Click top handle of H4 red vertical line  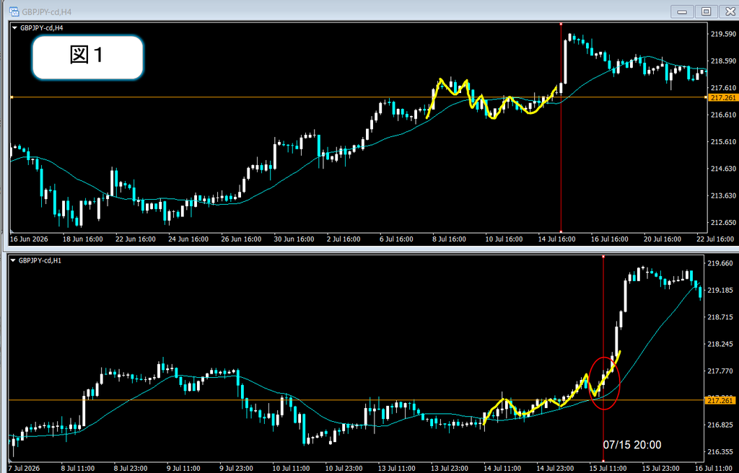561,24
